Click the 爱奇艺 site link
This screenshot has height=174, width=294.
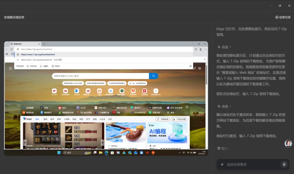135,108
